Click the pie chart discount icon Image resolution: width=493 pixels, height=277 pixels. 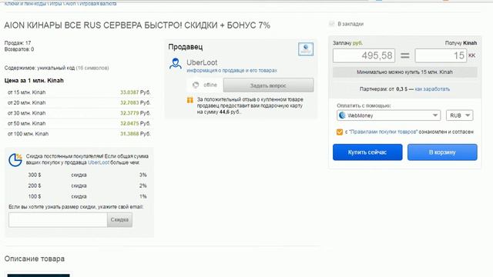(x=15, y=159)
